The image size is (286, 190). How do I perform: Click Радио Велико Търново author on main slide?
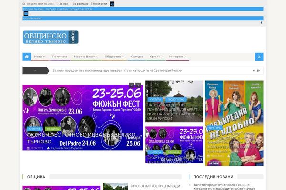coord(67,148)
